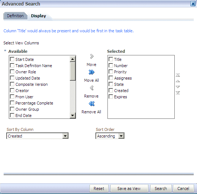Click the Reset button

click(x=99, y=188)
